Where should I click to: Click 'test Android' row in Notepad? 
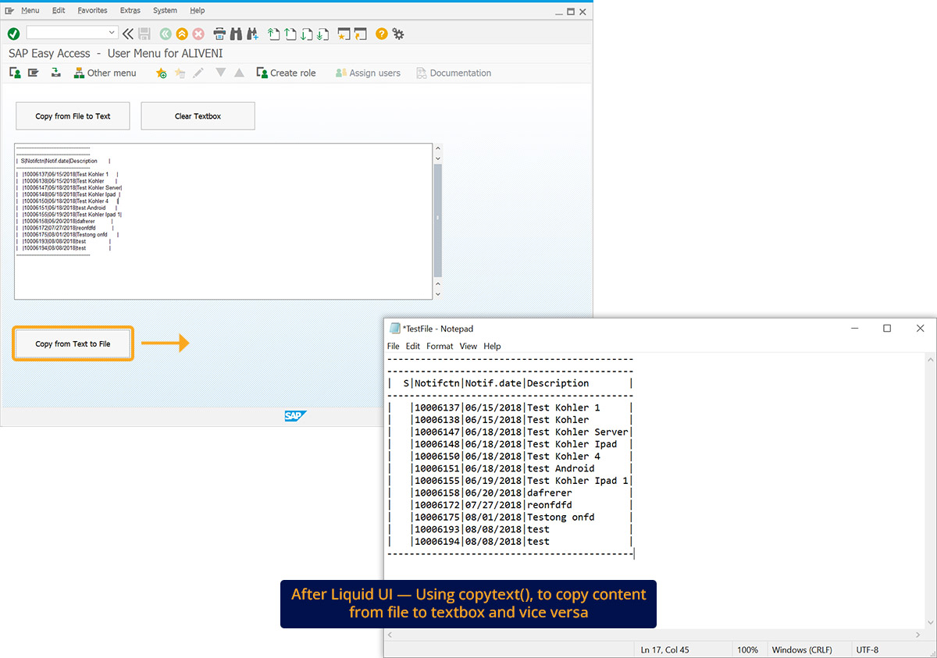click(510, 468)
